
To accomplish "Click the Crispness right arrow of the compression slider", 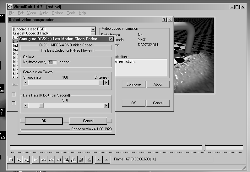I will pos(106,83).
